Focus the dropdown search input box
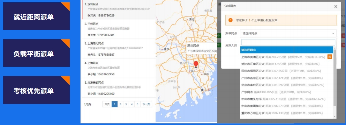This screenshot has height=125, width=346. pos(288,42)
